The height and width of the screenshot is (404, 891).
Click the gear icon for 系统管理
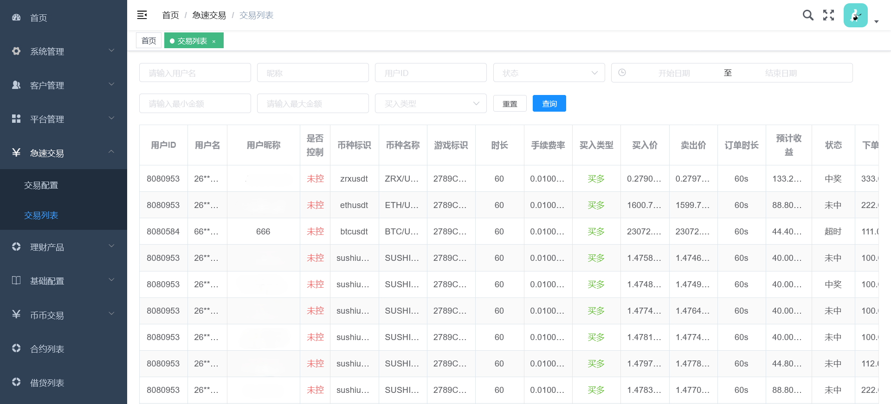16,51
